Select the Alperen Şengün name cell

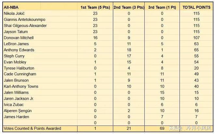40,111
